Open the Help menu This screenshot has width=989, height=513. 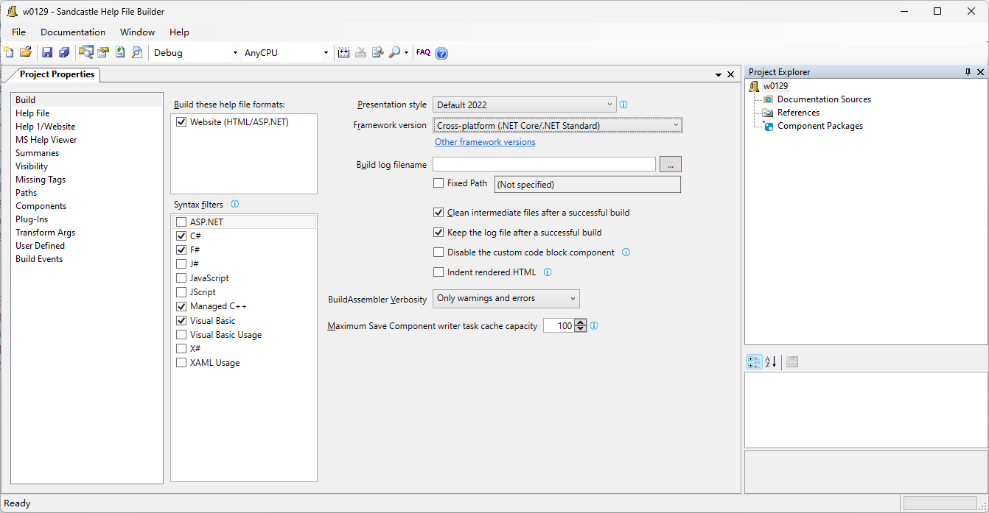tap(179, 32)
